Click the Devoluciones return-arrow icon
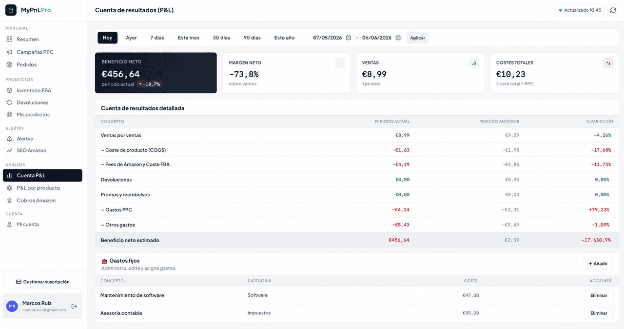The image size is (624, 329). (9, 103)
